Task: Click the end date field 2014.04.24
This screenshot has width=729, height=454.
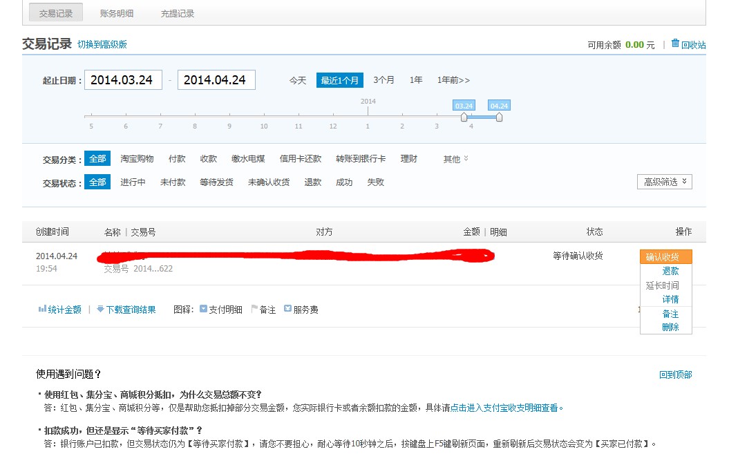Action: (x=216, y=80)
